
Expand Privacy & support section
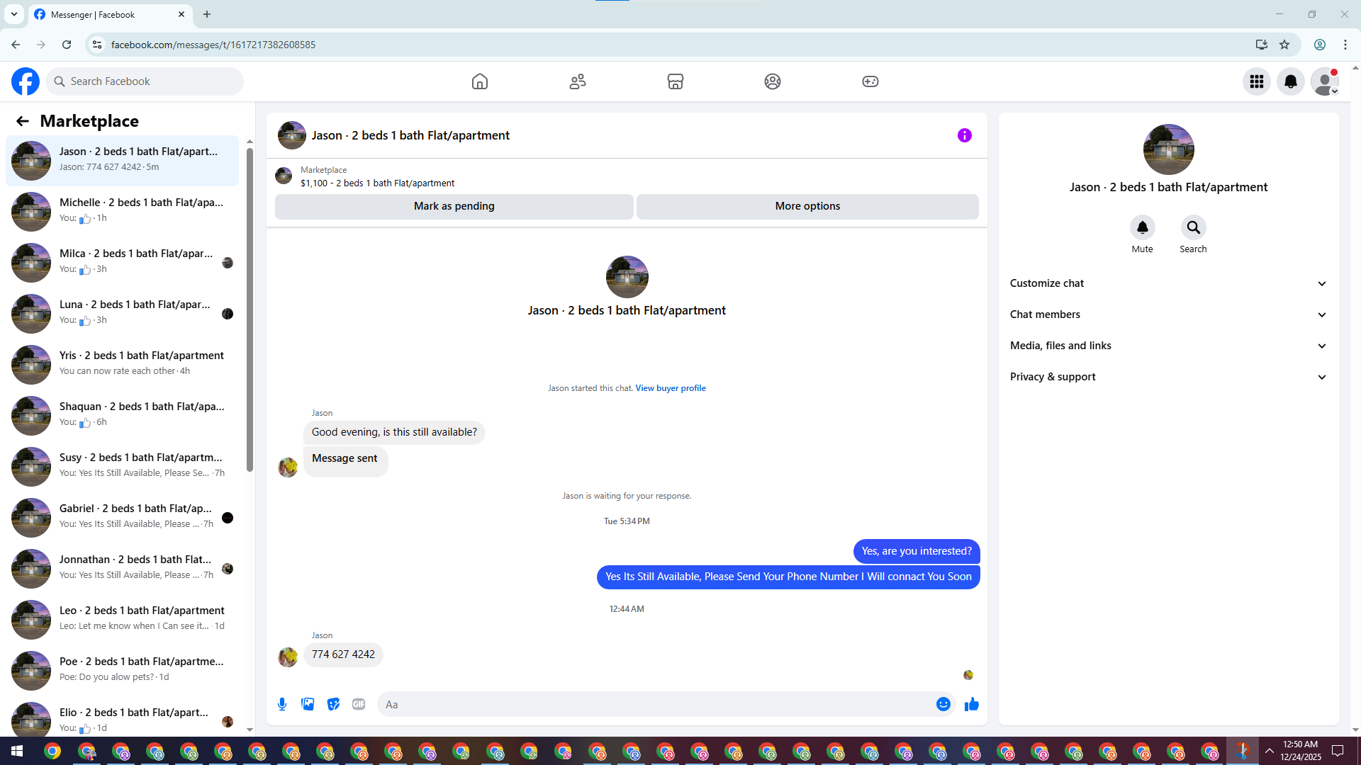1167,377
